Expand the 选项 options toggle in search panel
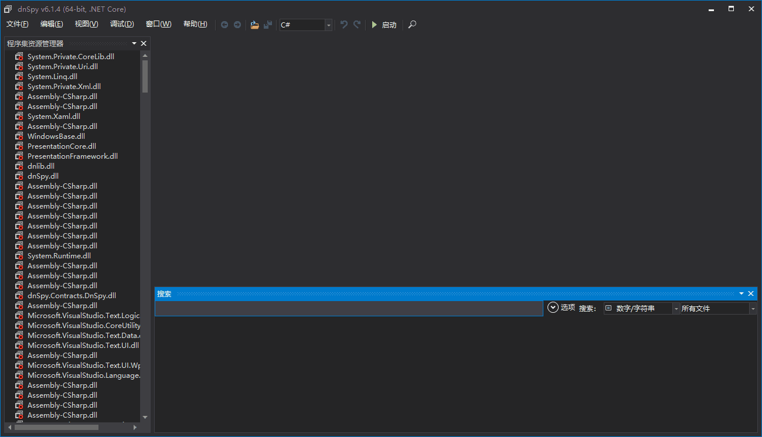The height and width of the screenshot is (437, 762). point(553,308)
